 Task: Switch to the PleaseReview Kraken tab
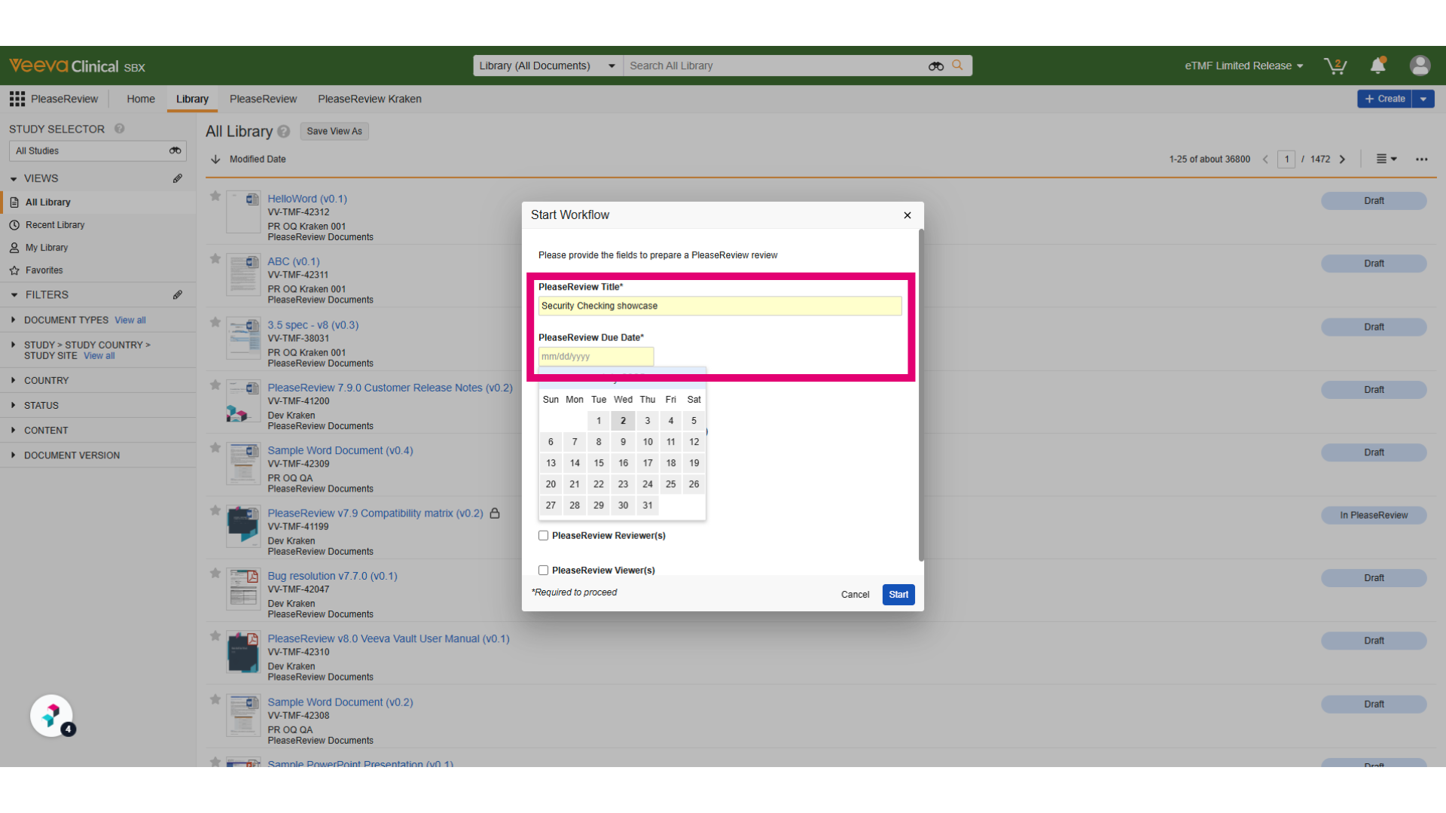pos(369,99)
